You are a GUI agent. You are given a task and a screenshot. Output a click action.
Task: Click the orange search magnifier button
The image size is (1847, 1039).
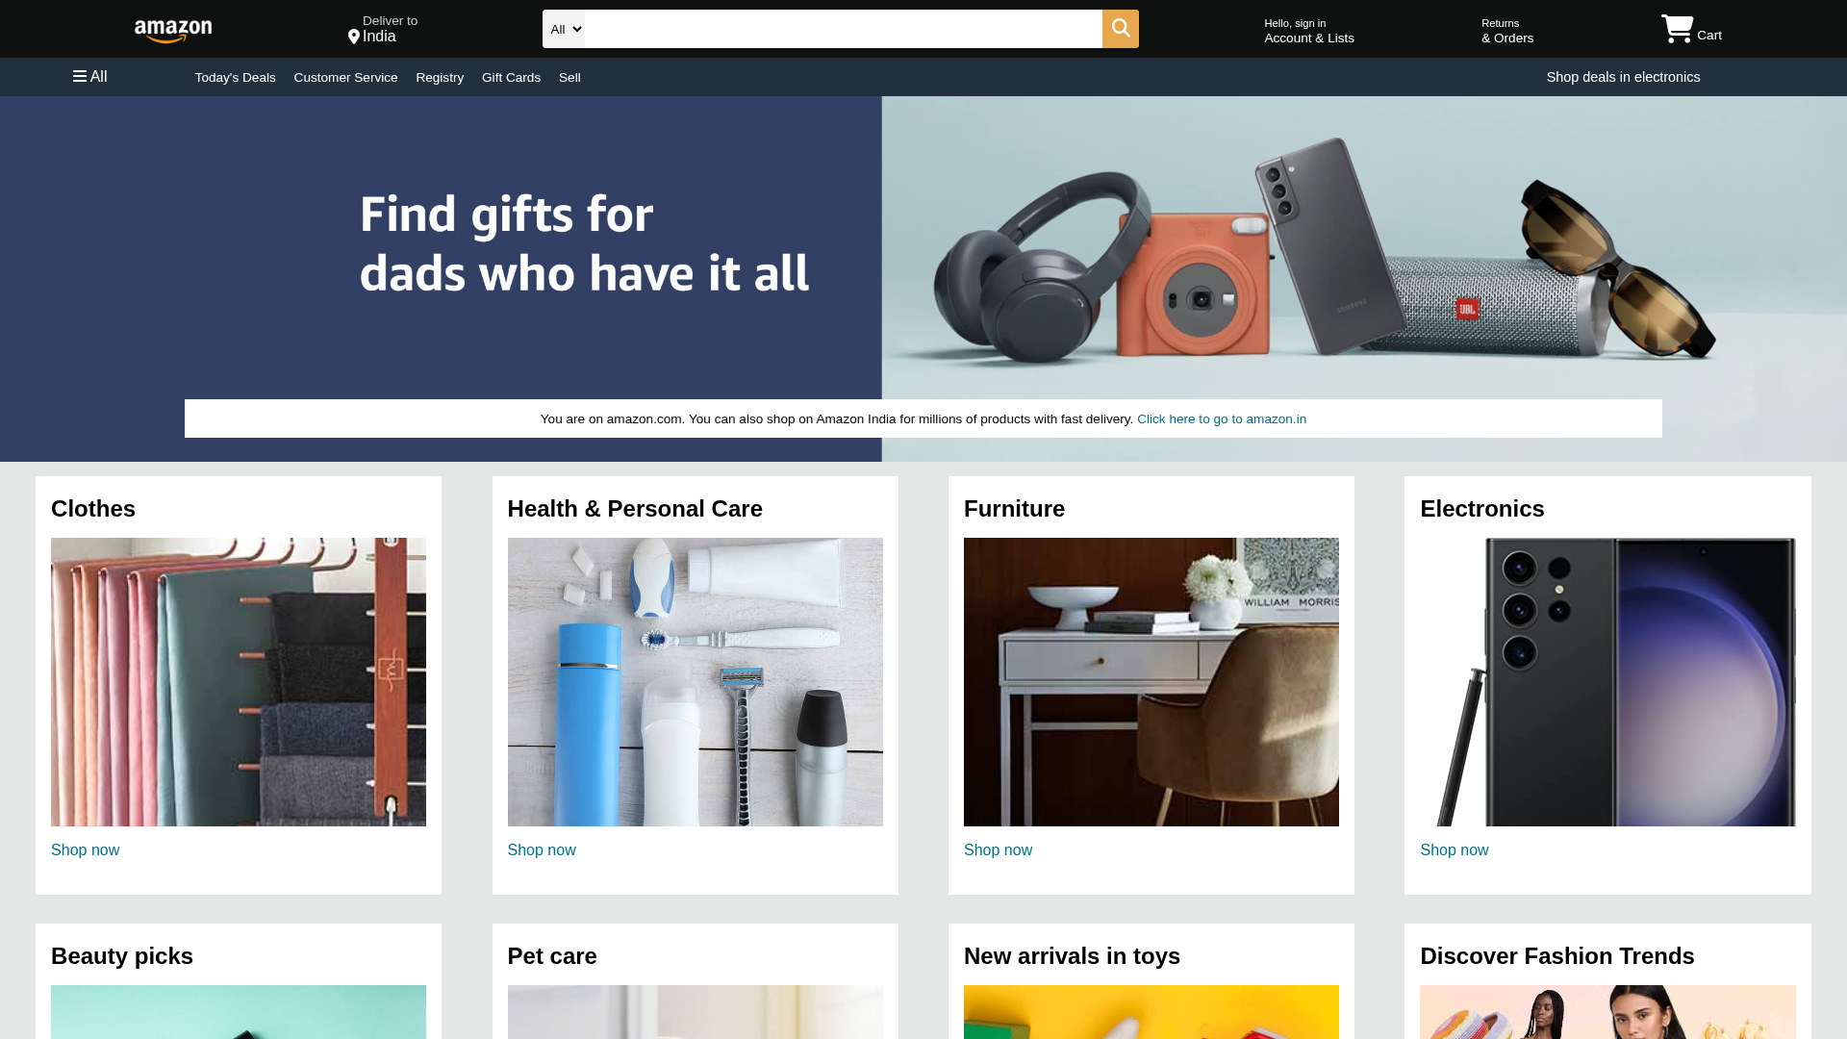tap(1120, 29)
